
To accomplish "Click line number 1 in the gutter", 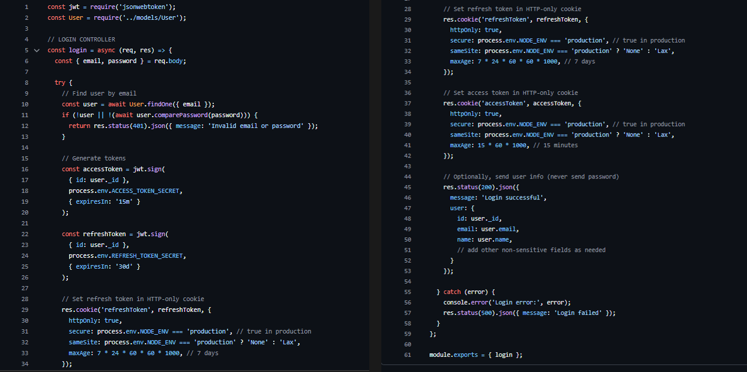I will [26, 7].
